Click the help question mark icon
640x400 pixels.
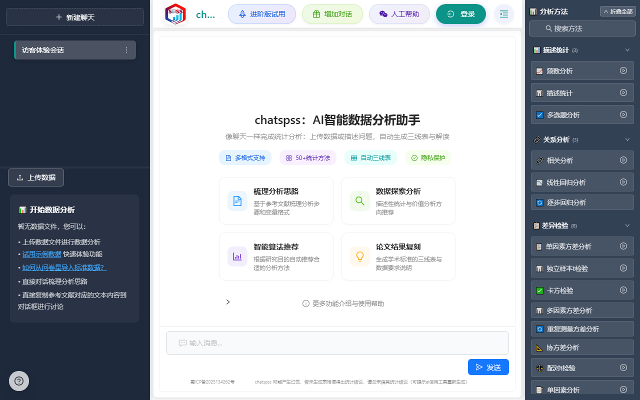pos(19,381)
